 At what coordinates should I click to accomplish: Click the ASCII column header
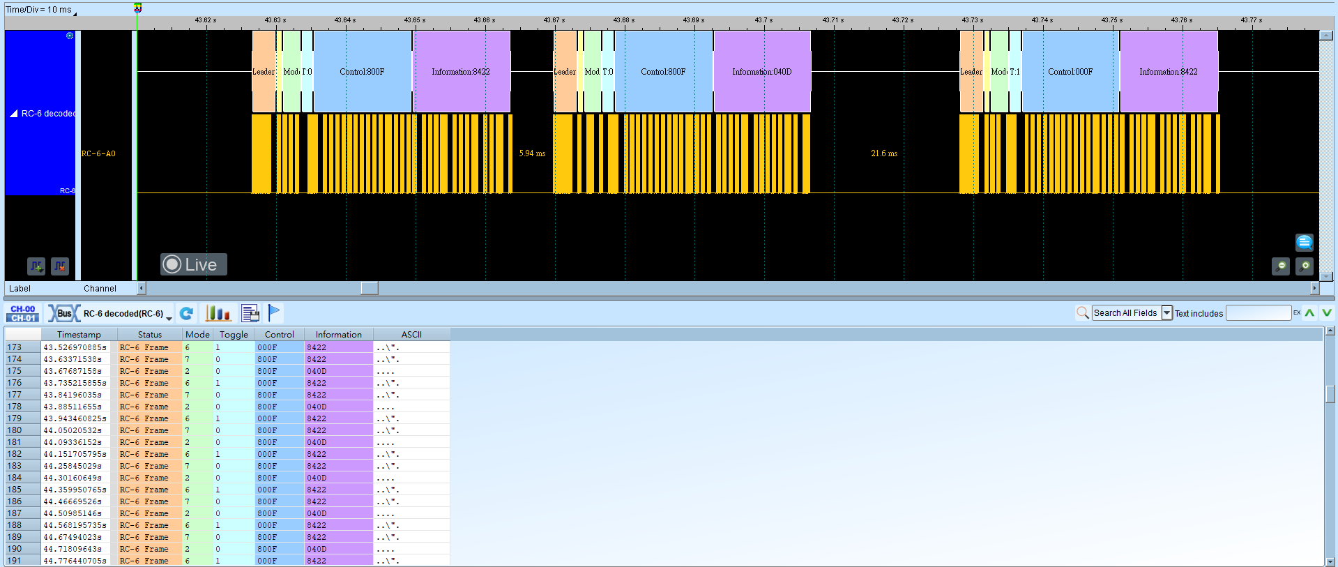(x=411, y=334)
